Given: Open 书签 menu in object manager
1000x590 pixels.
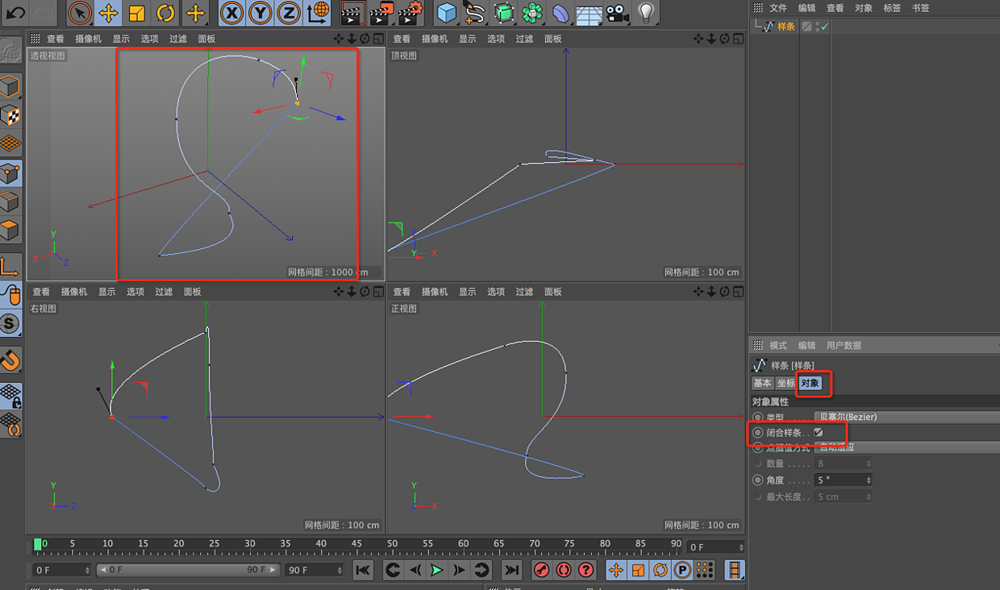Looking at the screenshot, I should point(920,7).
